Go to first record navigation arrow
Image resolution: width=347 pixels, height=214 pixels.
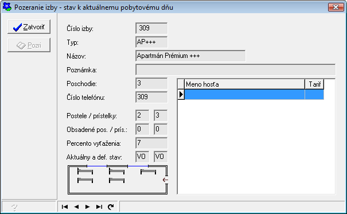pyautogui.click(x=65, y=207)
